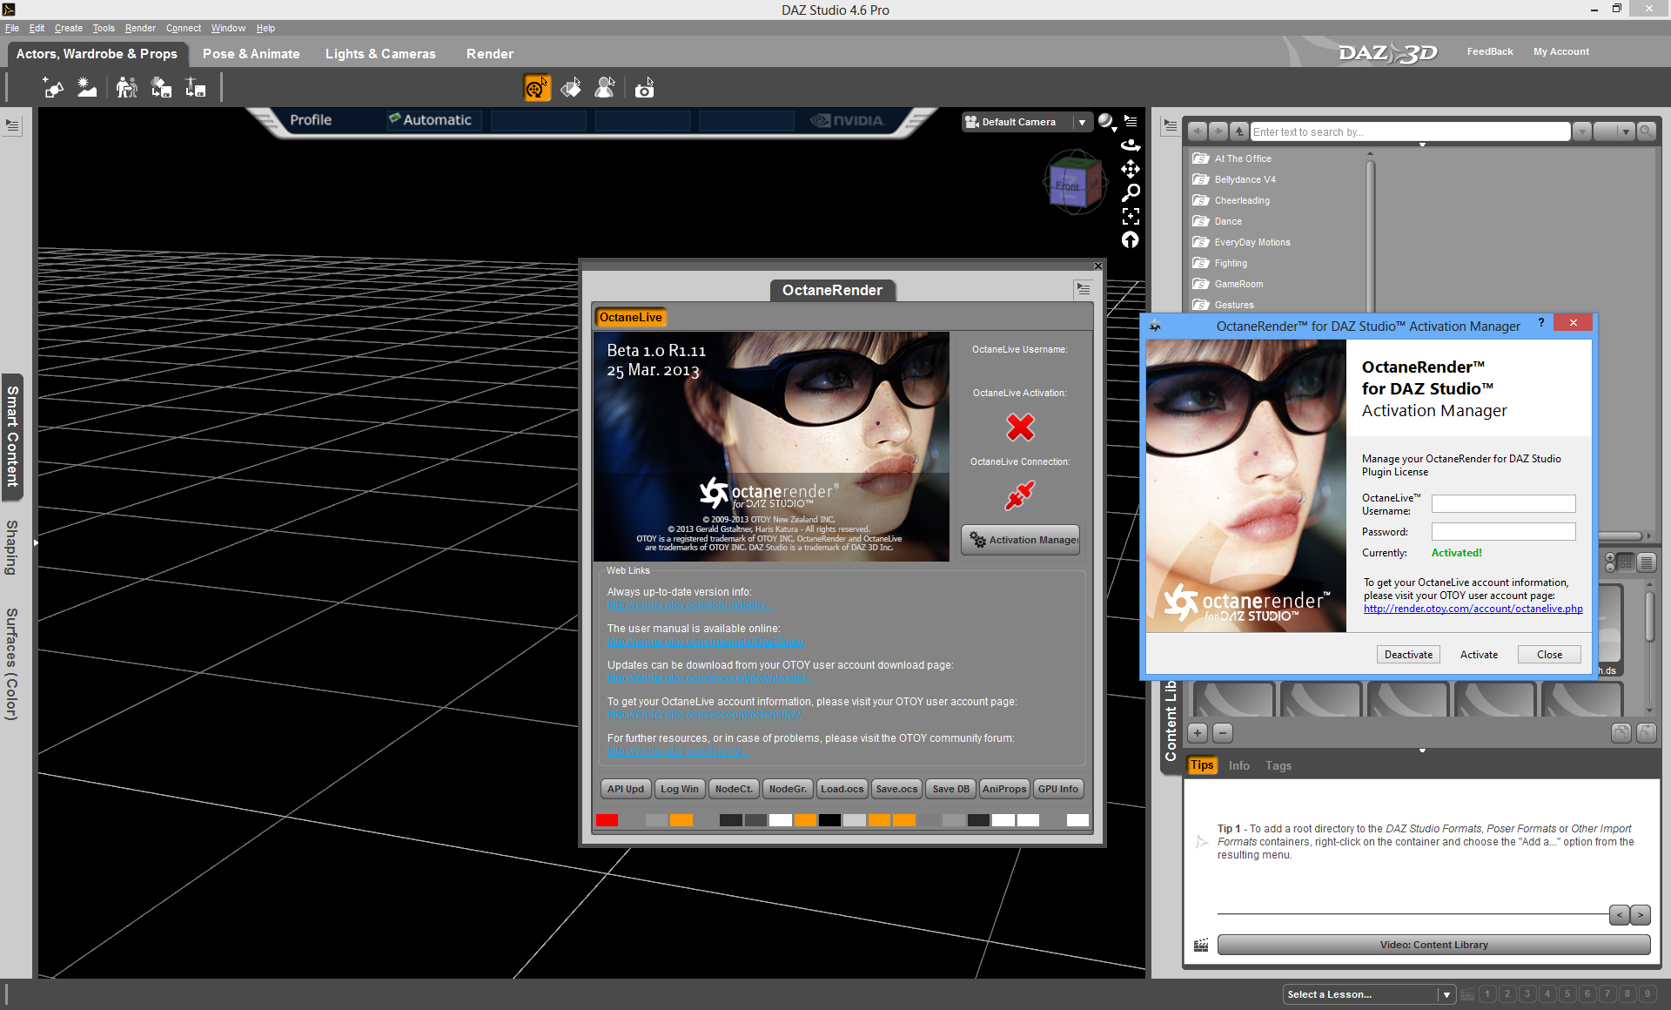Click the viewport orbit camera icon
The image size is (1671, 1010).
[x=1131, y=145]
